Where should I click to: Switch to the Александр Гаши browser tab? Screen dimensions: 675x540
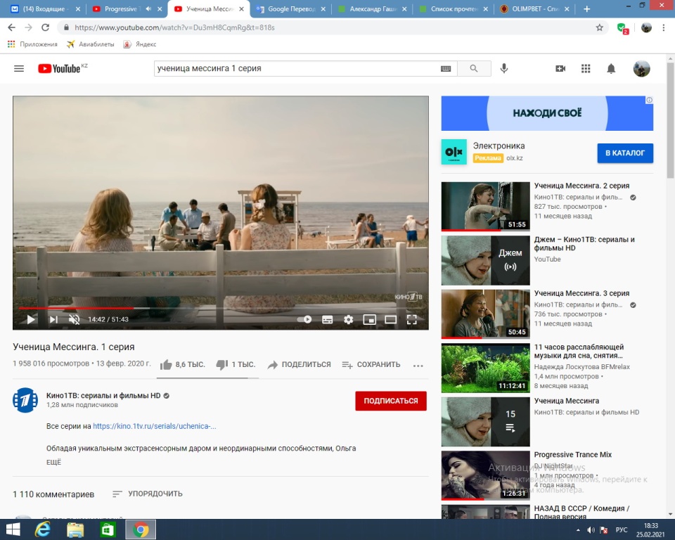[x=373, y=8]
